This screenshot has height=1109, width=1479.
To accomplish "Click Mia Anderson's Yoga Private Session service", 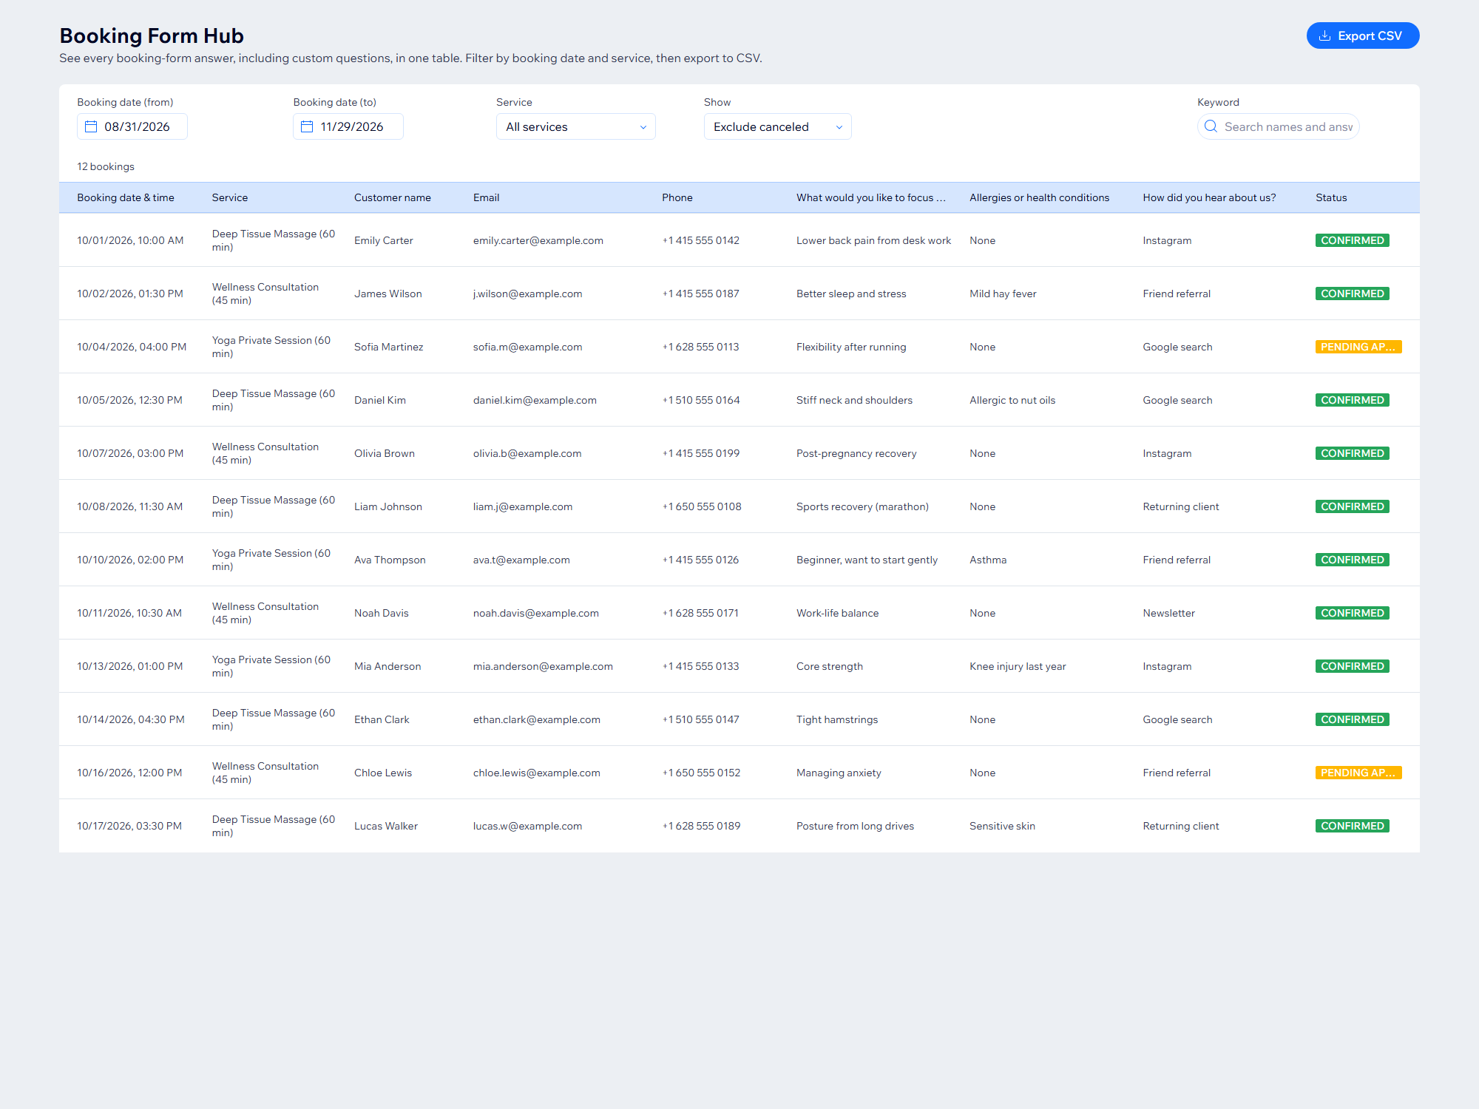I will pyautogui.click(x=271, y=666).
